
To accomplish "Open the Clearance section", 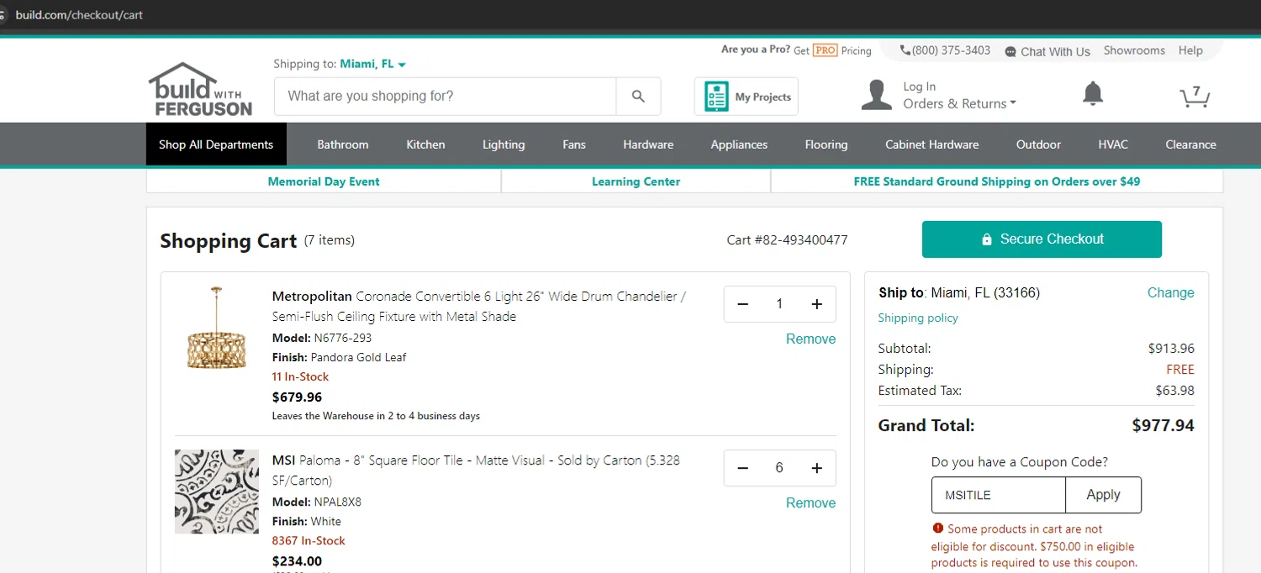I will [x=1190, y=145].
